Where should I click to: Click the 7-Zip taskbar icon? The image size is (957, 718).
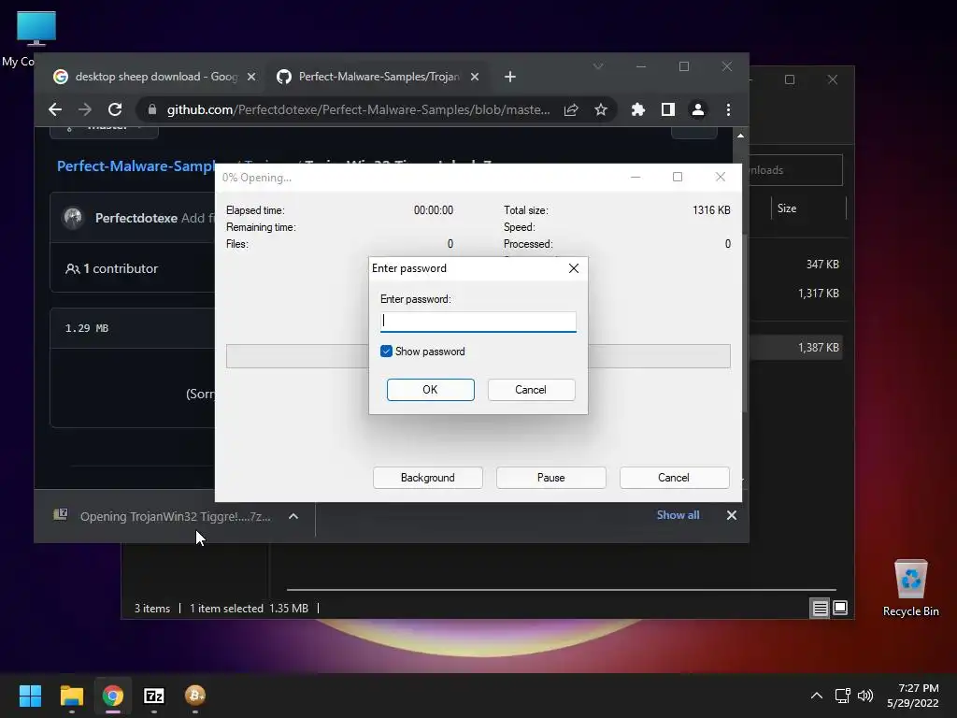point(154,696)
